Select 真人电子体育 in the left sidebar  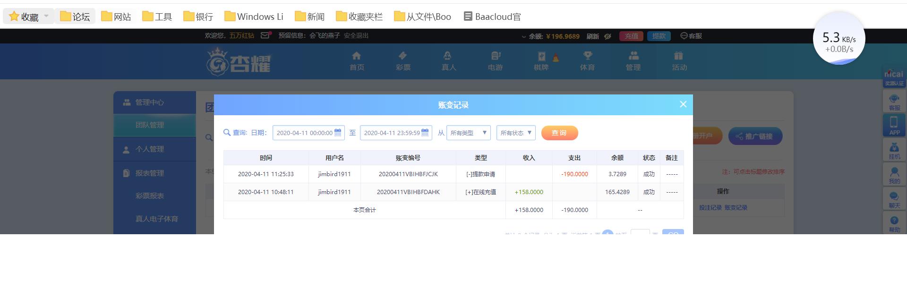click(157, 219)
